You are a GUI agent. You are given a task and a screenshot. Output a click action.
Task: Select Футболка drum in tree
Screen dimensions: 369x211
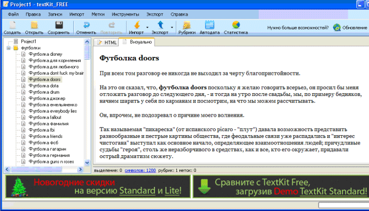point(44,92)
